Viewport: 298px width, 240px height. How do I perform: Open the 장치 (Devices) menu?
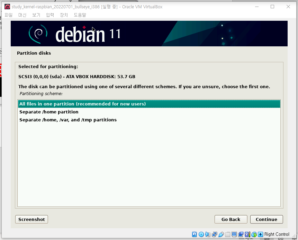click(x=63, y=15)
